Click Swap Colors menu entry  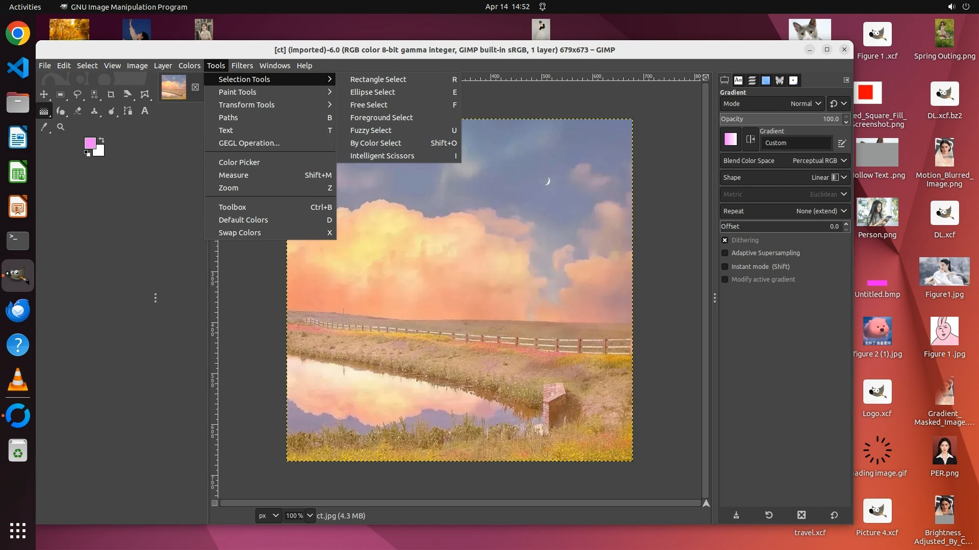pyautogui.click(x=240, y=233)
